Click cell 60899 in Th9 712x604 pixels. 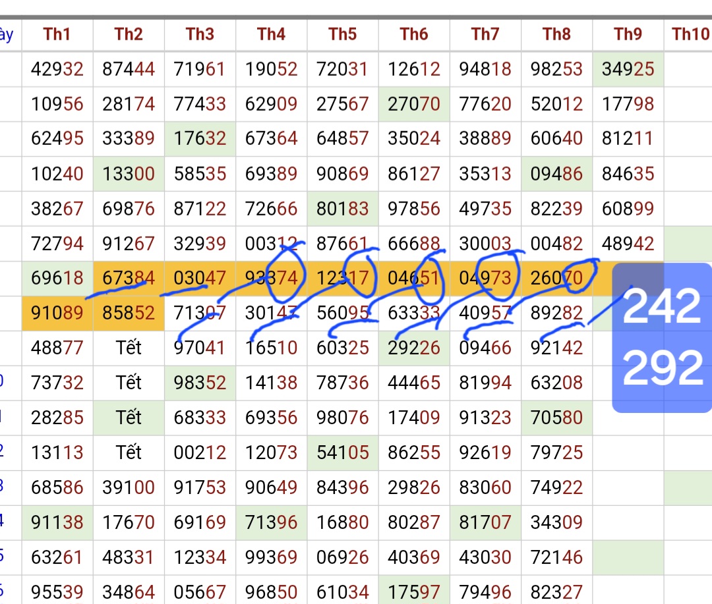coord(628,209)
